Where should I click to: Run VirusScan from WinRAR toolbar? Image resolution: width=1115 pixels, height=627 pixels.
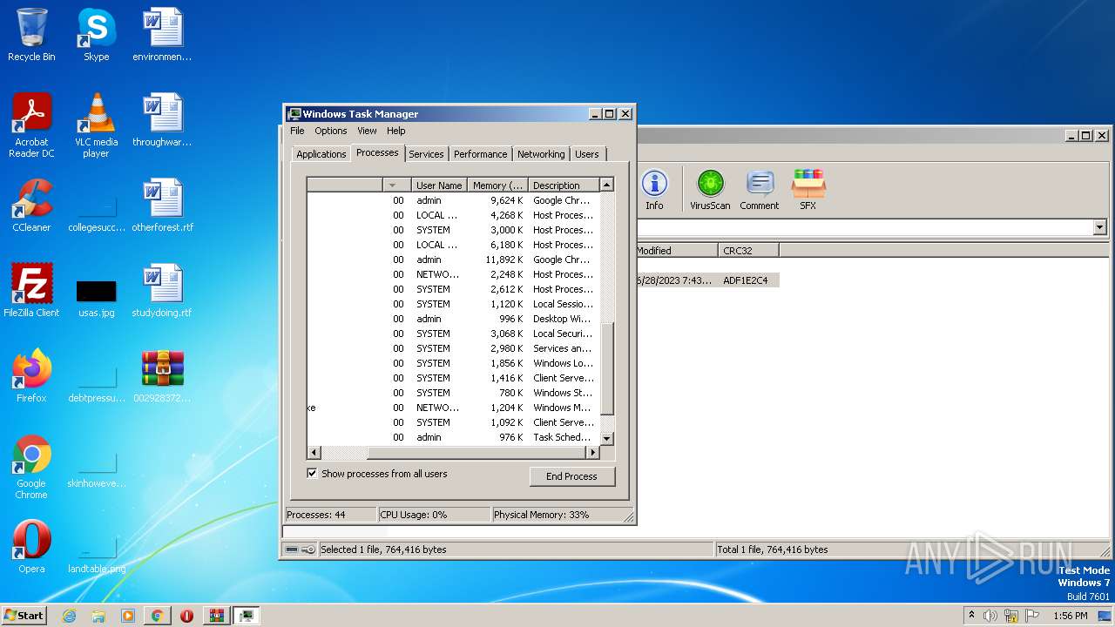pos(710,190)
